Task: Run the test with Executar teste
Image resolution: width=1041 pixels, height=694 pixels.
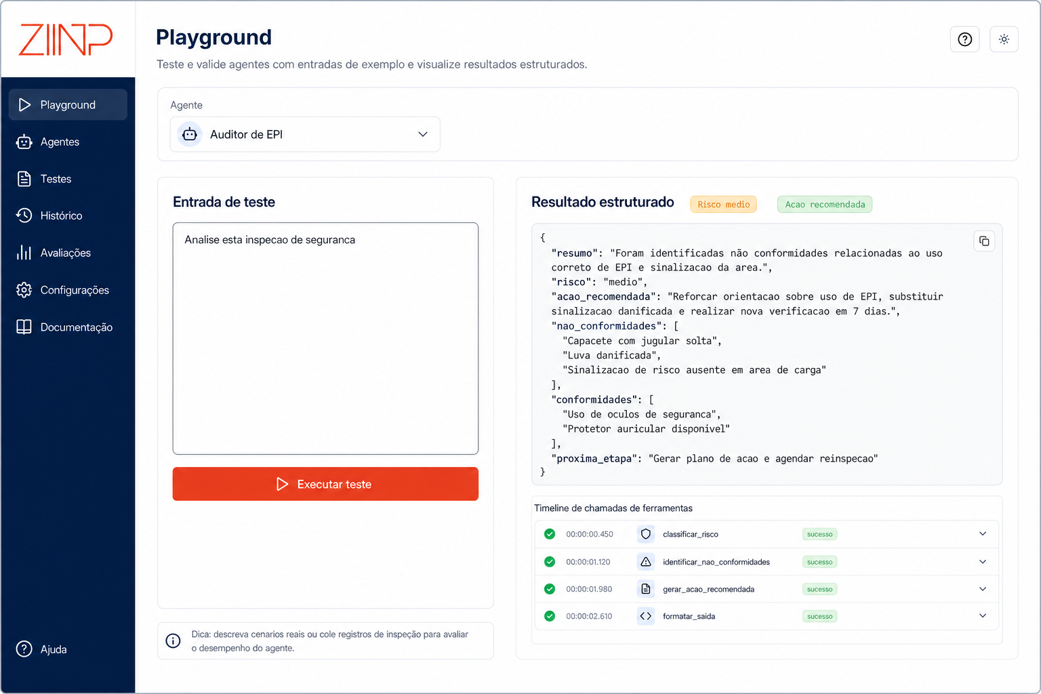Action: pyautogui.click(x=325, y=484)
